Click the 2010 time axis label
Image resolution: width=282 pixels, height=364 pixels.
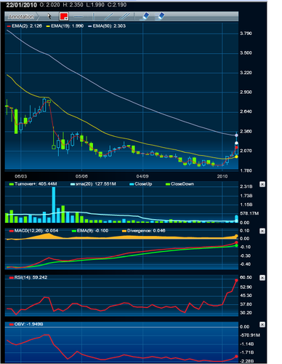222,176
